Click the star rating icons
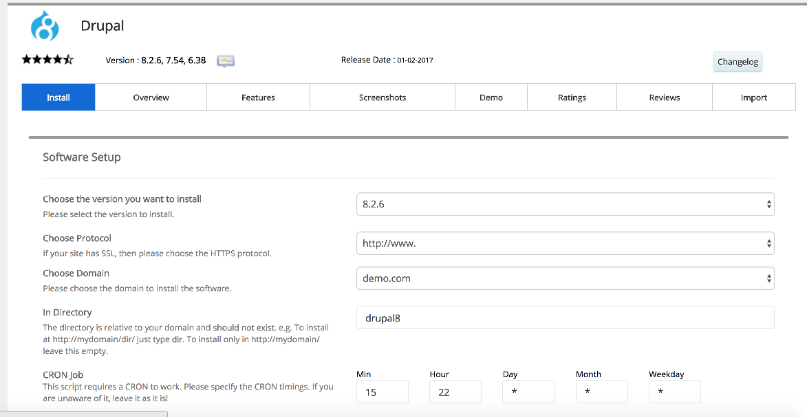This screenshot has width=807, height=417. (47, 60)
